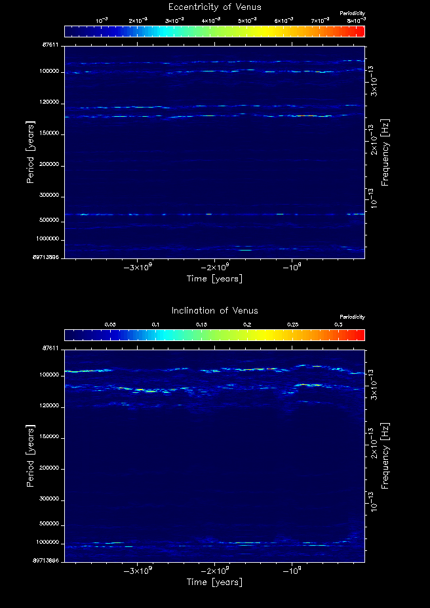Click the "Inclination of Venus" plot title
430x608 pixels.
point(214,310)
